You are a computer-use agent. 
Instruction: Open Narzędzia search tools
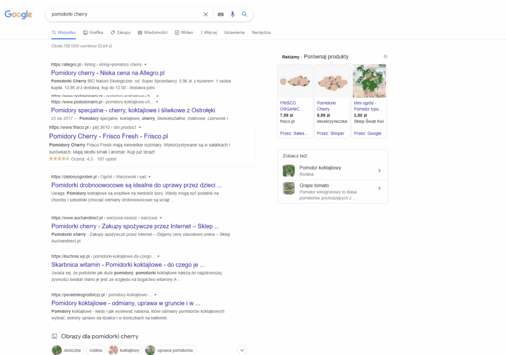[261, 33]
